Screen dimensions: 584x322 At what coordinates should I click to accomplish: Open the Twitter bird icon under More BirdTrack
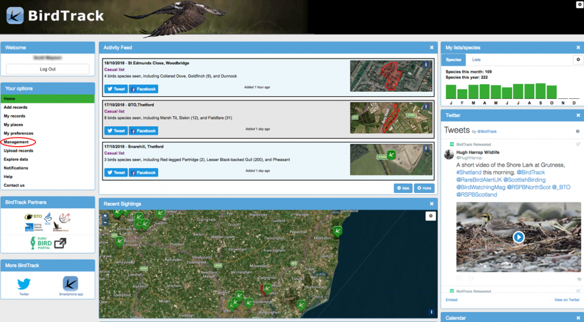click(24, 283)
